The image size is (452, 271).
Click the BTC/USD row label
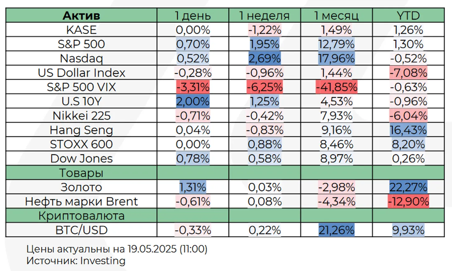click(81, 230)
